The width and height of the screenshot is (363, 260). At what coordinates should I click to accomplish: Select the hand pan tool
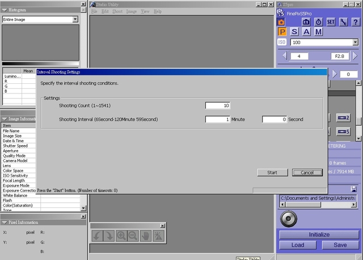pyautogui.click(x=146, y=236)
